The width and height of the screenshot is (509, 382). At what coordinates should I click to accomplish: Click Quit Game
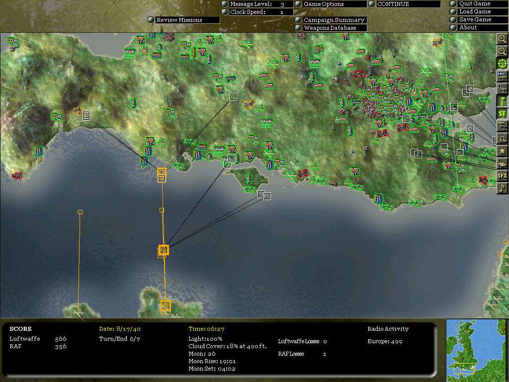pos(483,3)
